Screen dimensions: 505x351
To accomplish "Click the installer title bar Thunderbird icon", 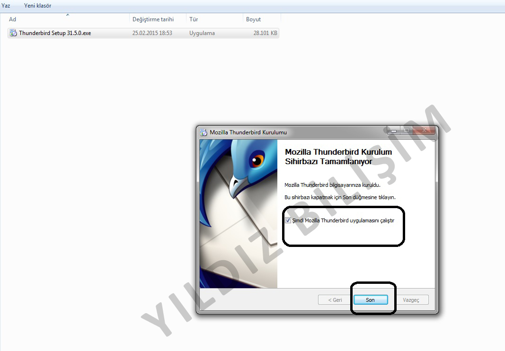I will pos(204,132).
